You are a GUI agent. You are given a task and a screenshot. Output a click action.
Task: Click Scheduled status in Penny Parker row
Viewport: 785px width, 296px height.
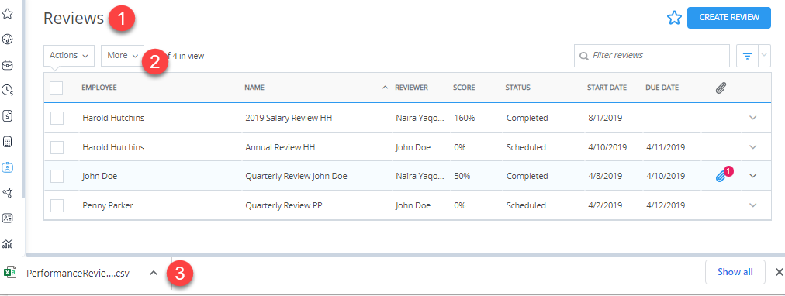pos(526,205)
